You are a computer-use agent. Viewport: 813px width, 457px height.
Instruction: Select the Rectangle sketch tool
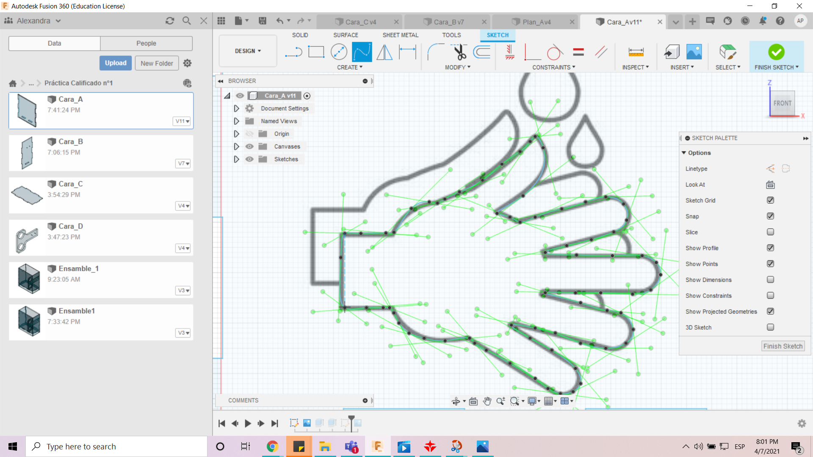(x=316, y=52)
